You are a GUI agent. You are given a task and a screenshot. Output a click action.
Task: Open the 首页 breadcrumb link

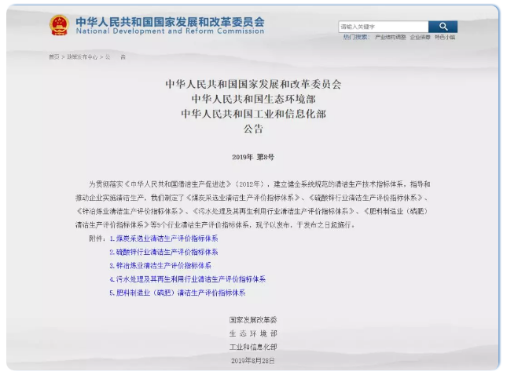[x=53, y=56]
